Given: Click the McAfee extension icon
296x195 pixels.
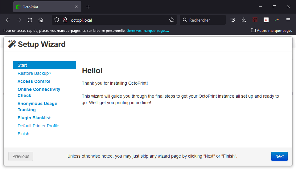Looking at the screenshot, I should [x=266, y=20].
